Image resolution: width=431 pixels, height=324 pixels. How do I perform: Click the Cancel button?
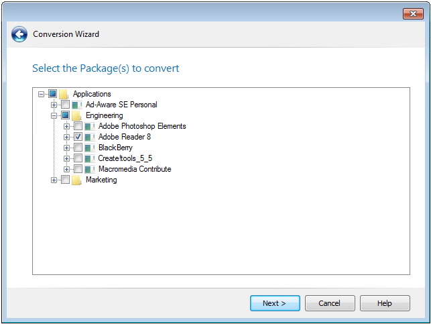(x=329, y=303)
